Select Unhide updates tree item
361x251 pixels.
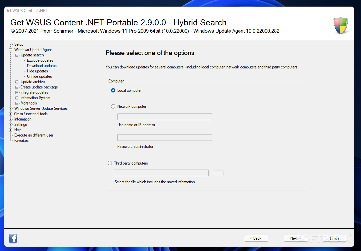point(39,76)
